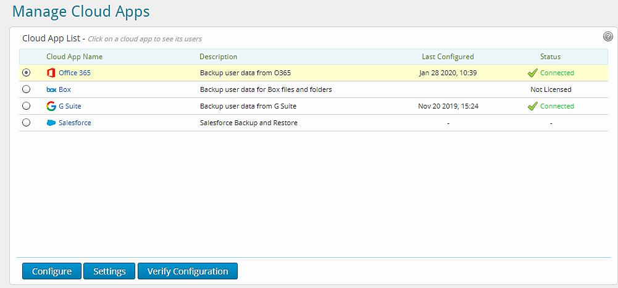Image resolution: width=618 pixels, height=288 pixels.
Task: Click the Office 365 logo icon
Action: tap(51, 73)
